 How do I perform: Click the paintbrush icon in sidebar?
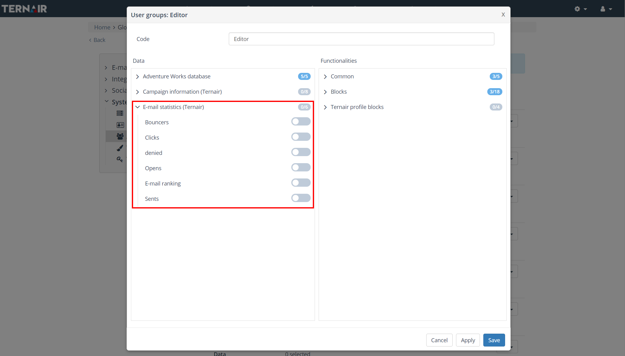tap(120, 148)
